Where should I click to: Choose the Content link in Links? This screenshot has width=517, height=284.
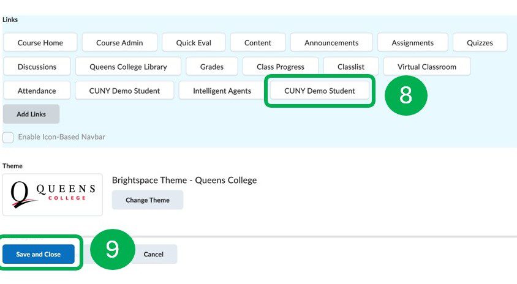click(x=258, y=42)
